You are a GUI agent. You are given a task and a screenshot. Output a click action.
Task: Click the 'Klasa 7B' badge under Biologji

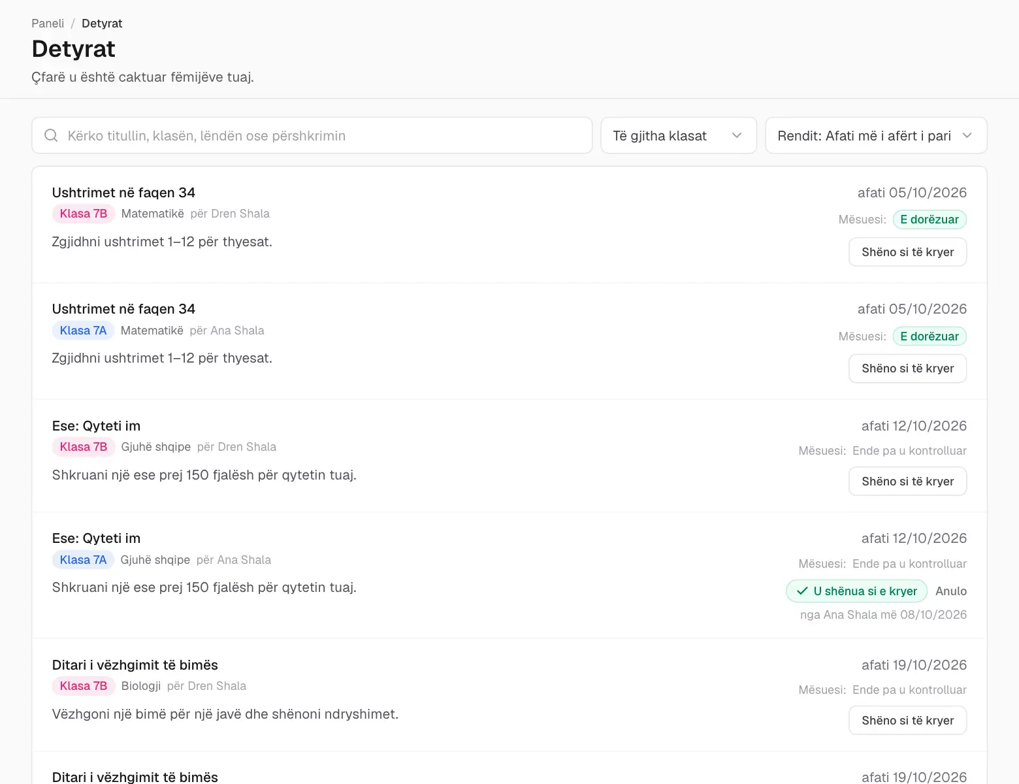coord(84,686)
